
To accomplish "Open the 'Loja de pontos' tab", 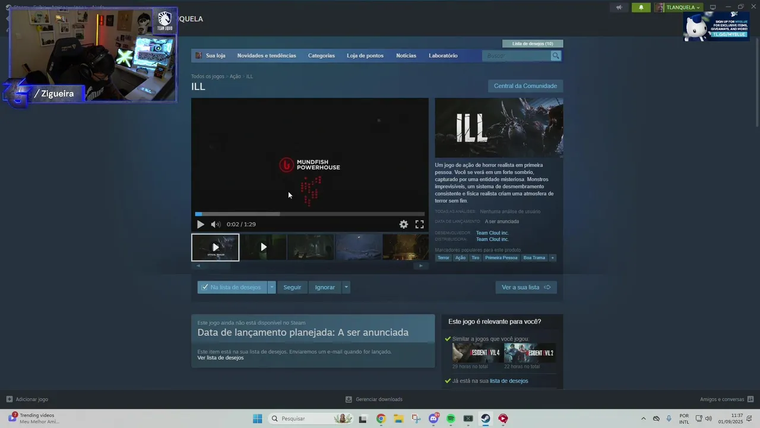I will click(365, 56).
